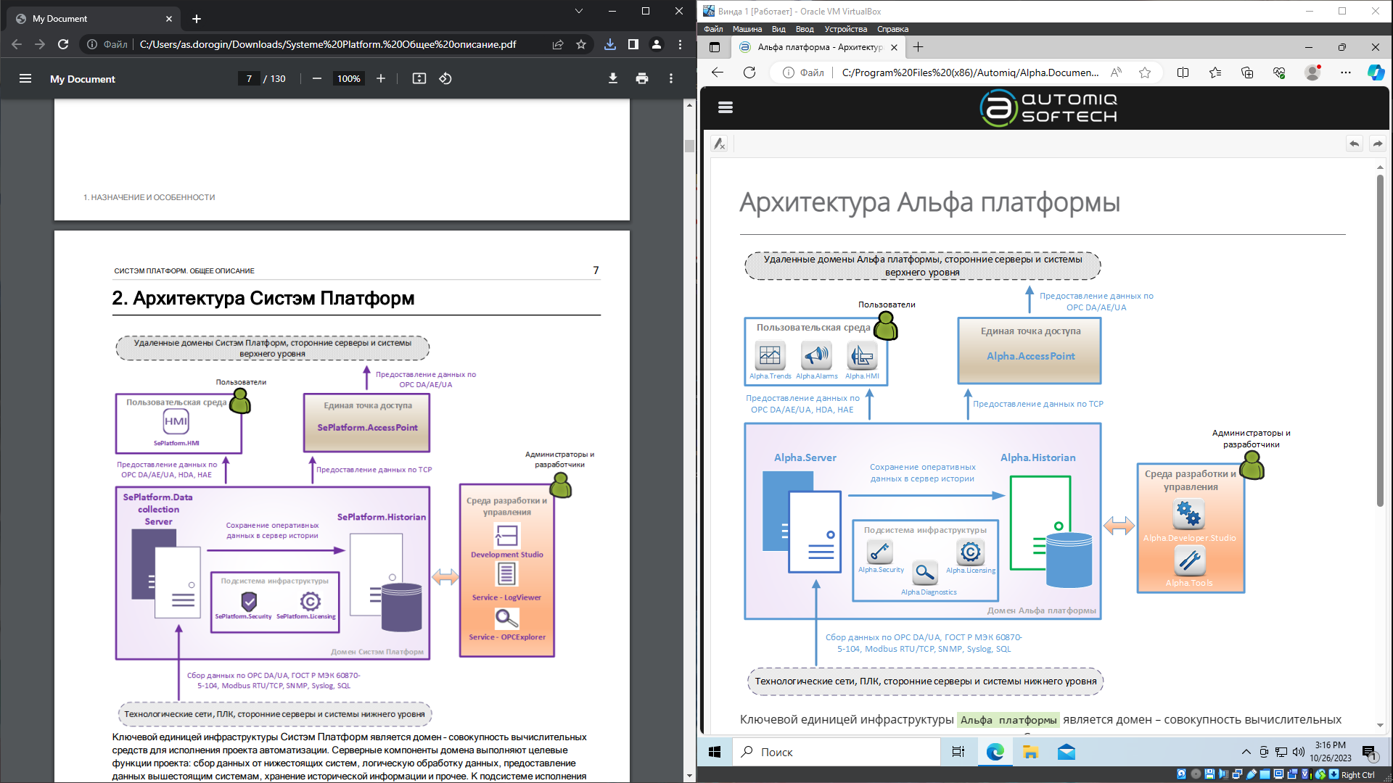Open Edge Browser essentials heart icon
1393x783 pixels.
[x=1279, y=72]
